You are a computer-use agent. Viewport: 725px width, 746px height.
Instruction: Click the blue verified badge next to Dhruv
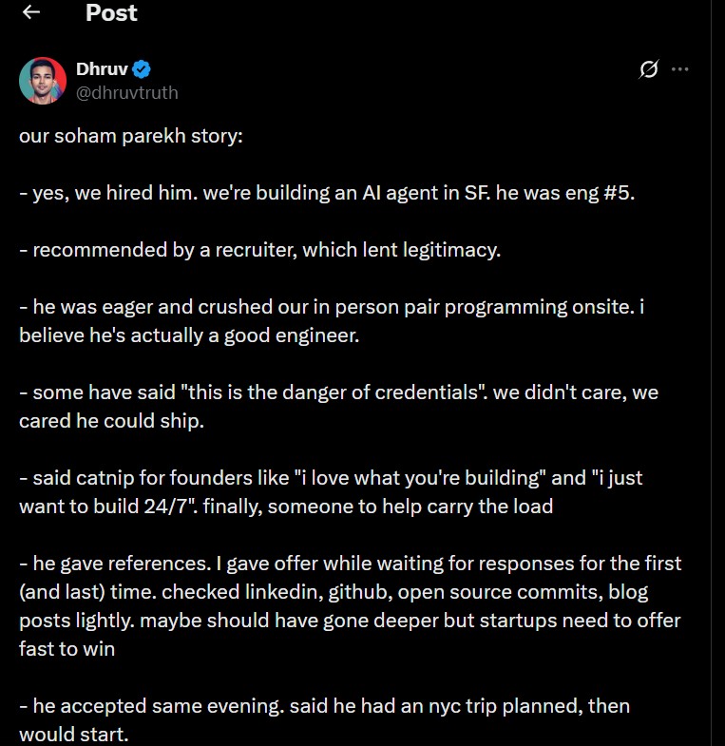(x=143, y=69)
